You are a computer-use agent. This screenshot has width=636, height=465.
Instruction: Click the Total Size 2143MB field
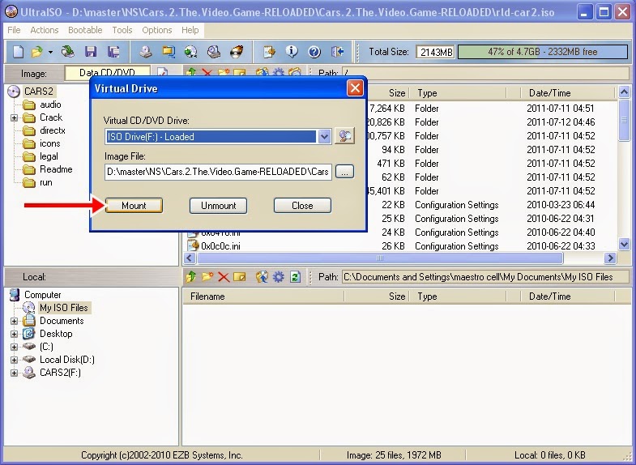[436, 52]
